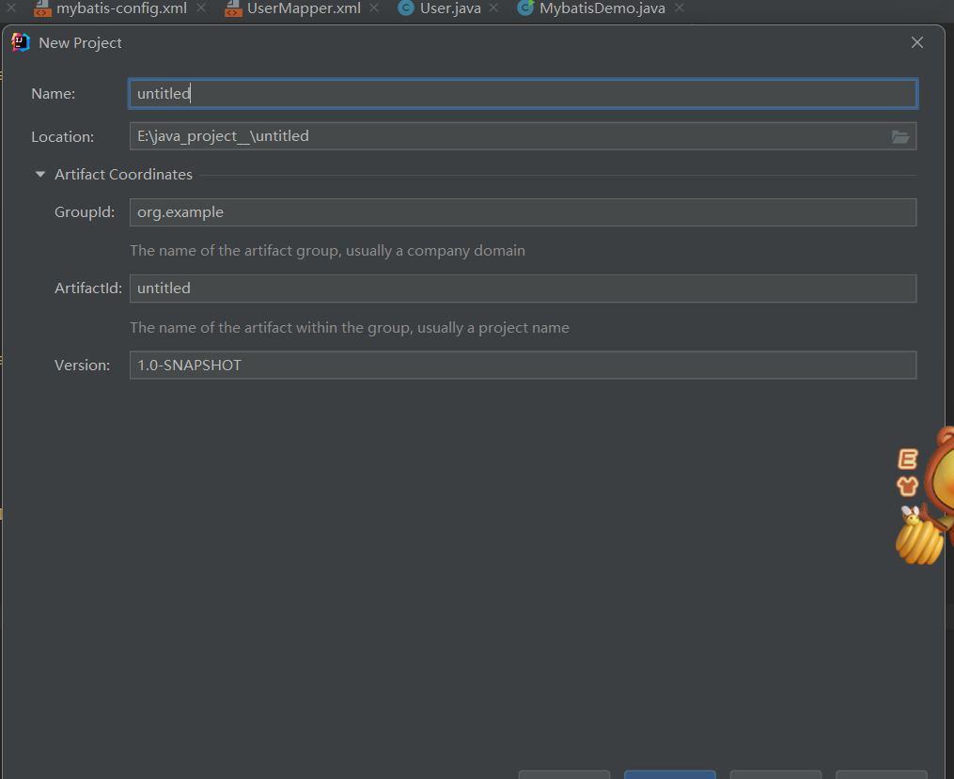The image size is (954, 779).
Task: Click the orange E icon on the mascot widget
Action: (x=908, y=460)
